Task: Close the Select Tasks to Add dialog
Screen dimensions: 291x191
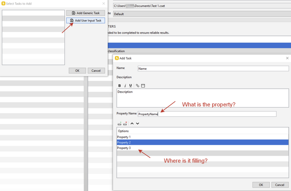Action: coord(103,3)
